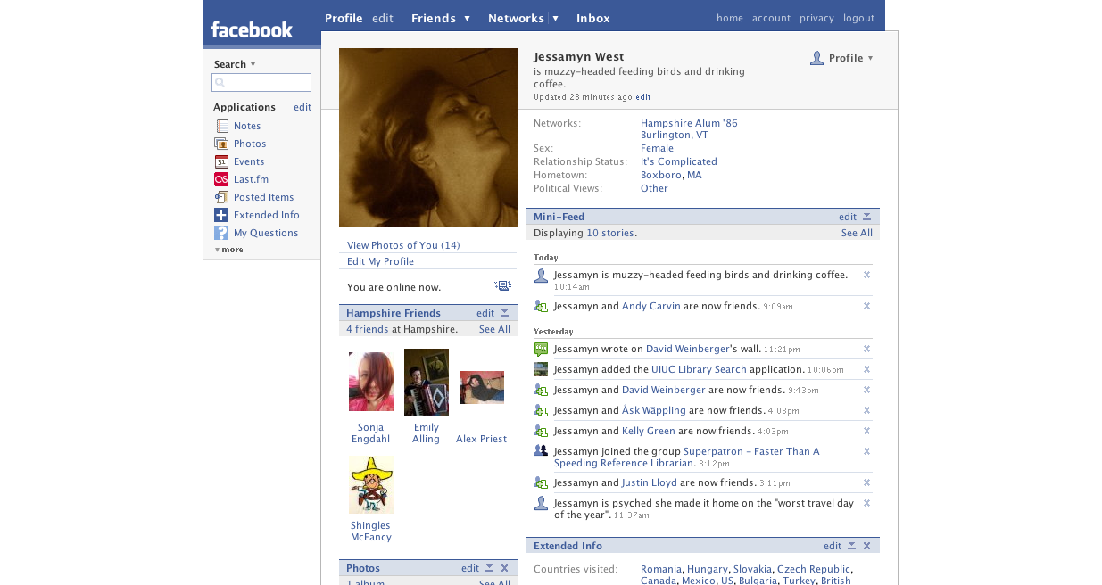Open the Friends dropdown arrow
1102x585 pixels.
click(x=466, y=18)
